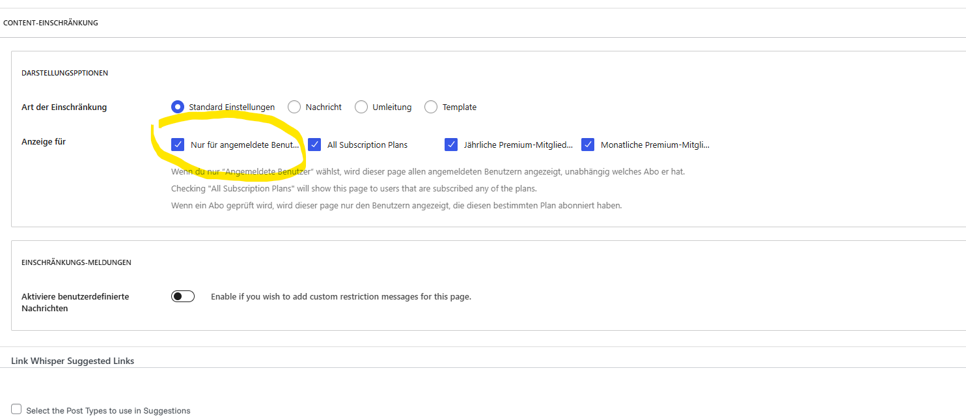The image size is (966, 420).
Task: Disable the Jährliche Premium-Mitglied checkbox
Action: pyautogui.click(x=451, y=145)
